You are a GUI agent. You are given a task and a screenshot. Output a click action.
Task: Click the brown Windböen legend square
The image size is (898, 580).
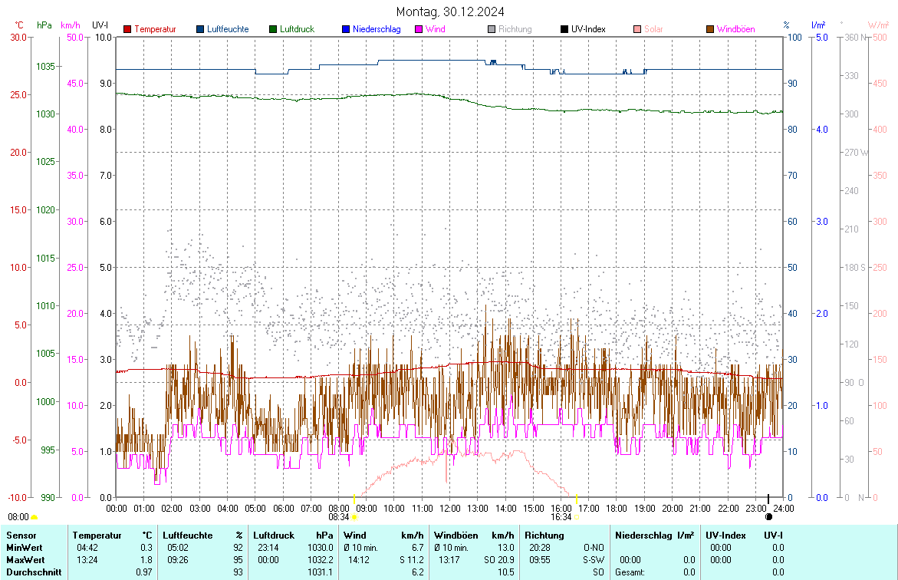click(x=710, y=29)
